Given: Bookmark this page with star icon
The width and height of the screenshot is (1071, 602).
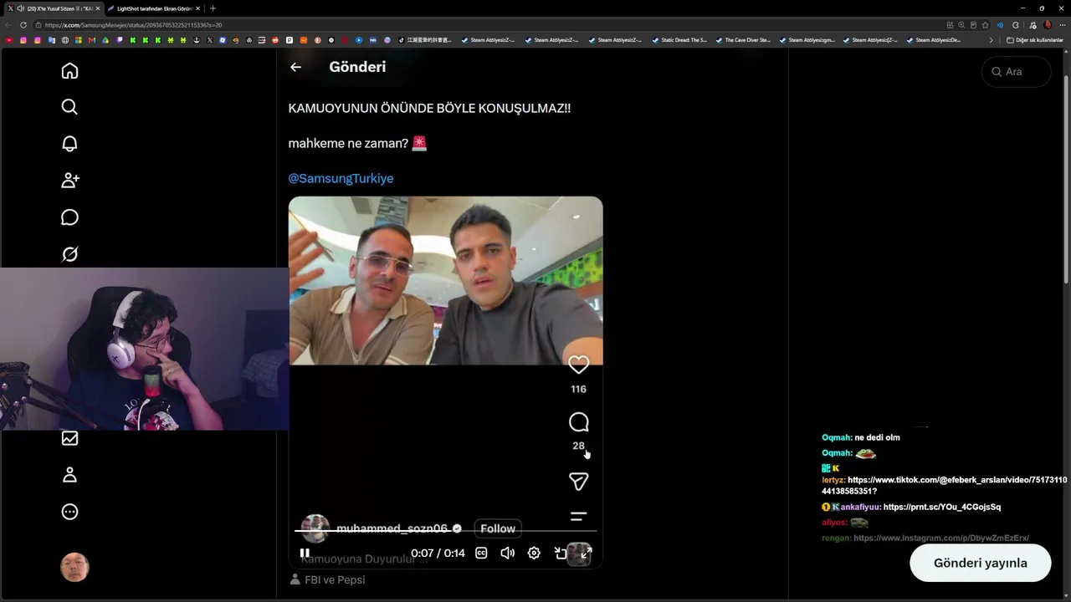Looking at the screenshot, I should click(x=985, y=25).
